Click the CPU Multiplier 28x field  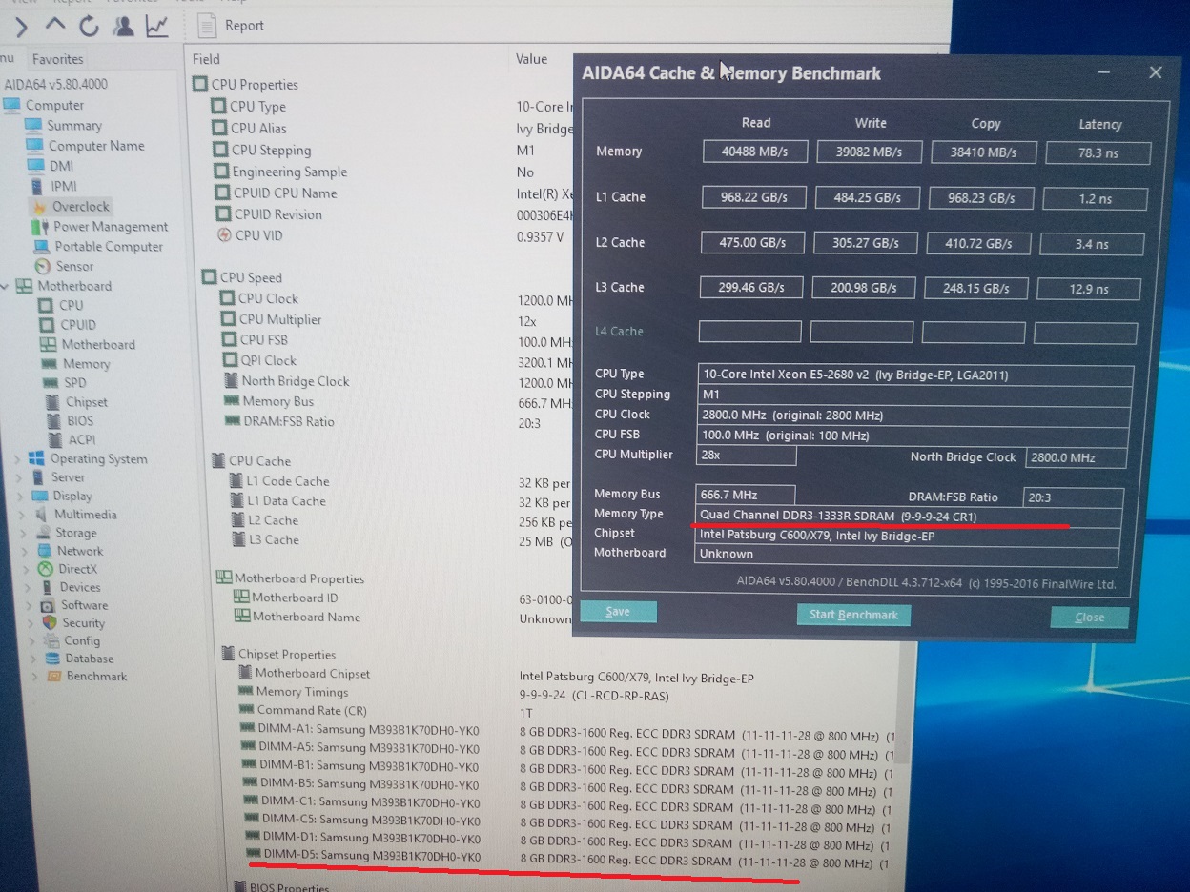click(x=747, y=456)
